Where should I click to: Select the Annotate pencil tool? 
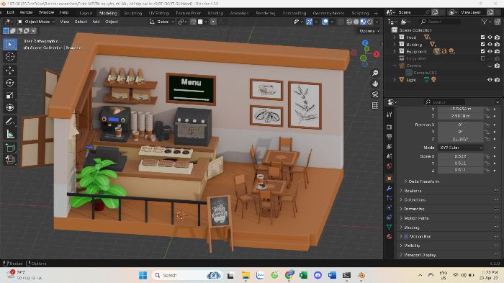10,122
